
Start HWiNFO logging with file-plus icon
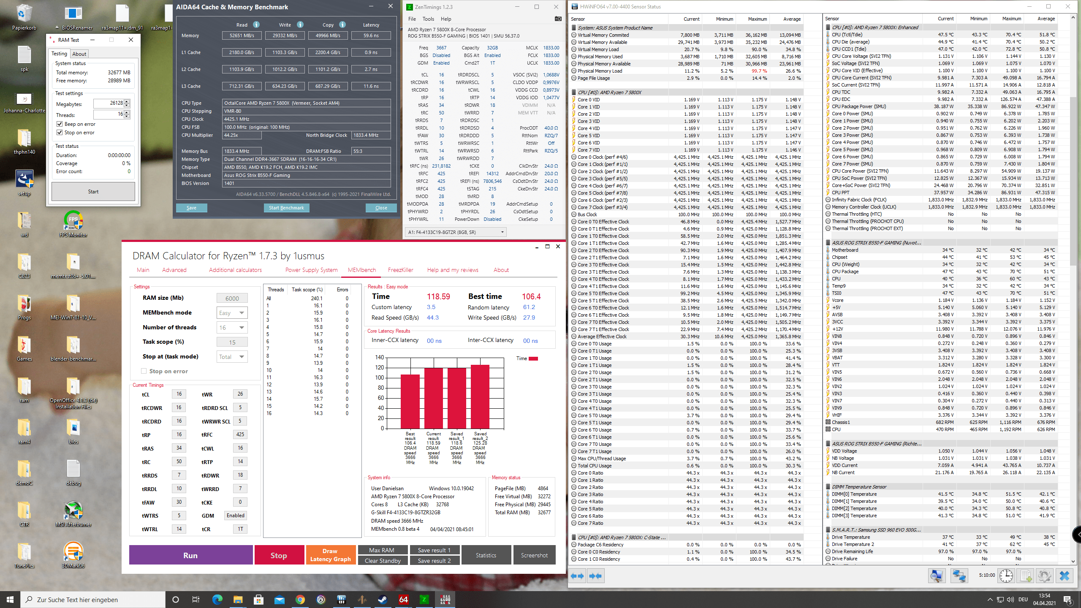click(1025, 576)
